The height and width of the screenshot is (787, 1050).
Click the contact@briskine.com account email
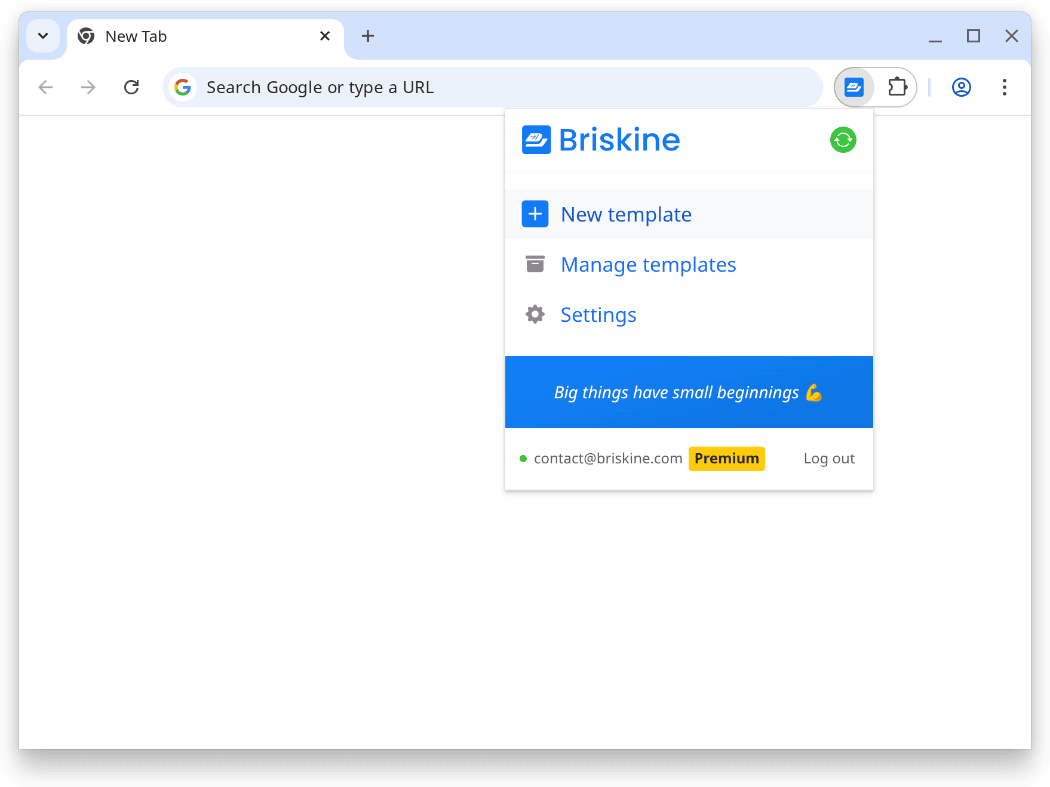click(607, 458)
